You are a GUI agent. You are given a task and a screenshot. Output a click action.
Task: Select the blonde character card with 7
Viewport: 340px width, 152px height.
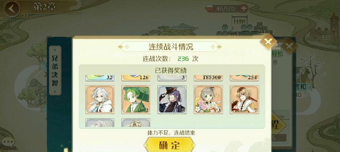coord(244,100)
